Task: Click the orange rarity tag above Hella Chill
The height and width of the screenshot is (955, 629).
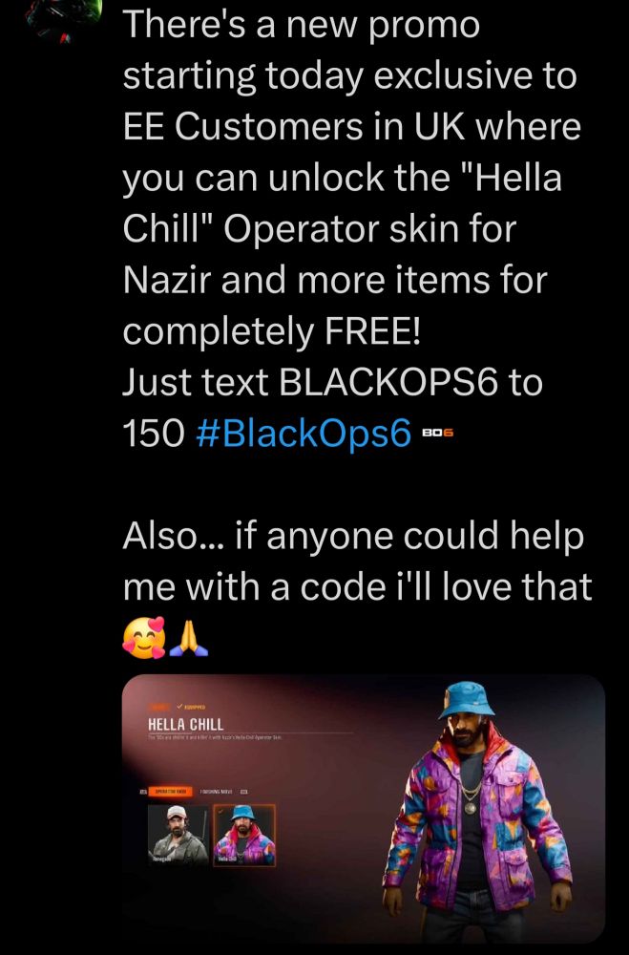Action: [160, 707]
